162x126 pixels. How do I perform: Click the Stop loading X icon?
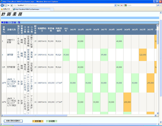coord(121,5)
